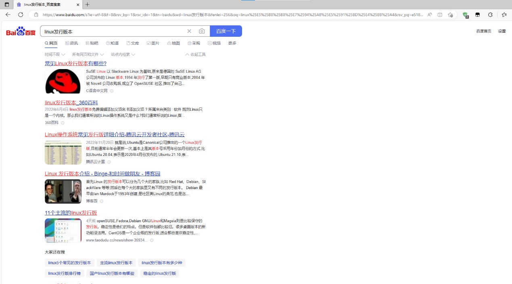512x284 pixels.
Task: Focus the browser address bar URL
Action: 233,15
